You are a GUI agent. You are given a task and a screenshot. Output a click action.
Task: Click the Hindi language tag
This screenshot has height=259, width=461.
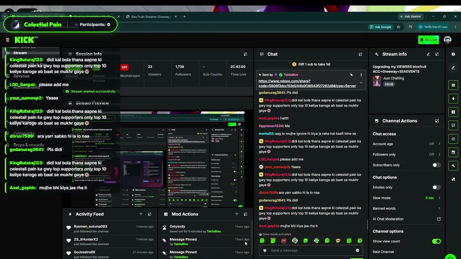[x=389, y=84]
